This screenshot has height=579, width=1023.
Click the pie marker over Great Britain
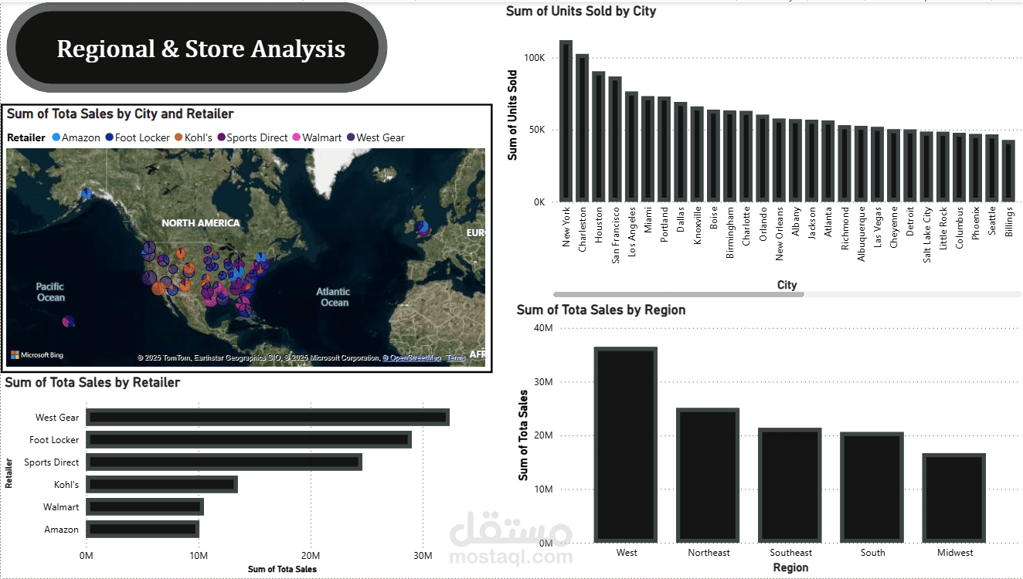pyautogui.click(x=423, y=228)
